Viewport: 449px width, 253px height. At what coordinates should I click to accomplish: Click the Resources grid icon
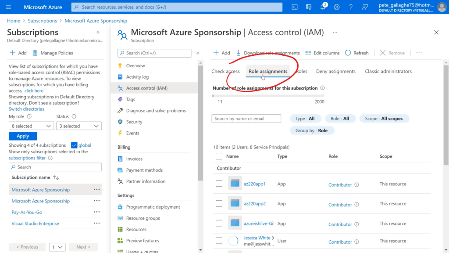tap(120, 229)
